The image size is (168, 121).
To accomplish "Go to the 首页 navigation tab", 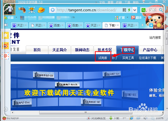I will click(x=37, y=50).
